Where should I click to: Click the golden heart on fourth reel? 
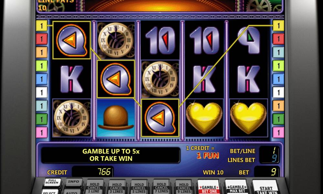click(x=204, y=118)
